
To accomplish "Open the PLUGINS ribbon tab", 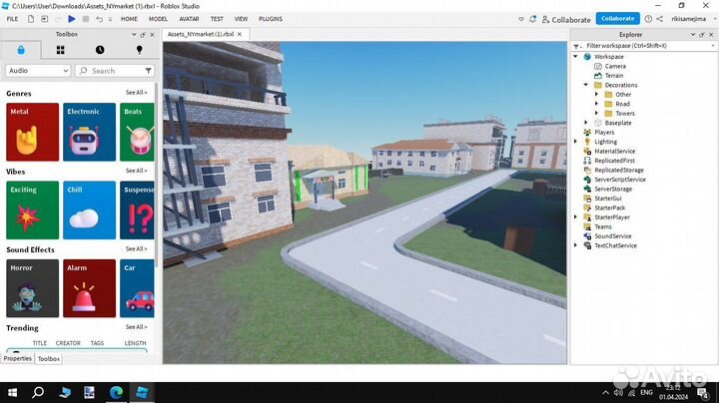I will (270, 19).
